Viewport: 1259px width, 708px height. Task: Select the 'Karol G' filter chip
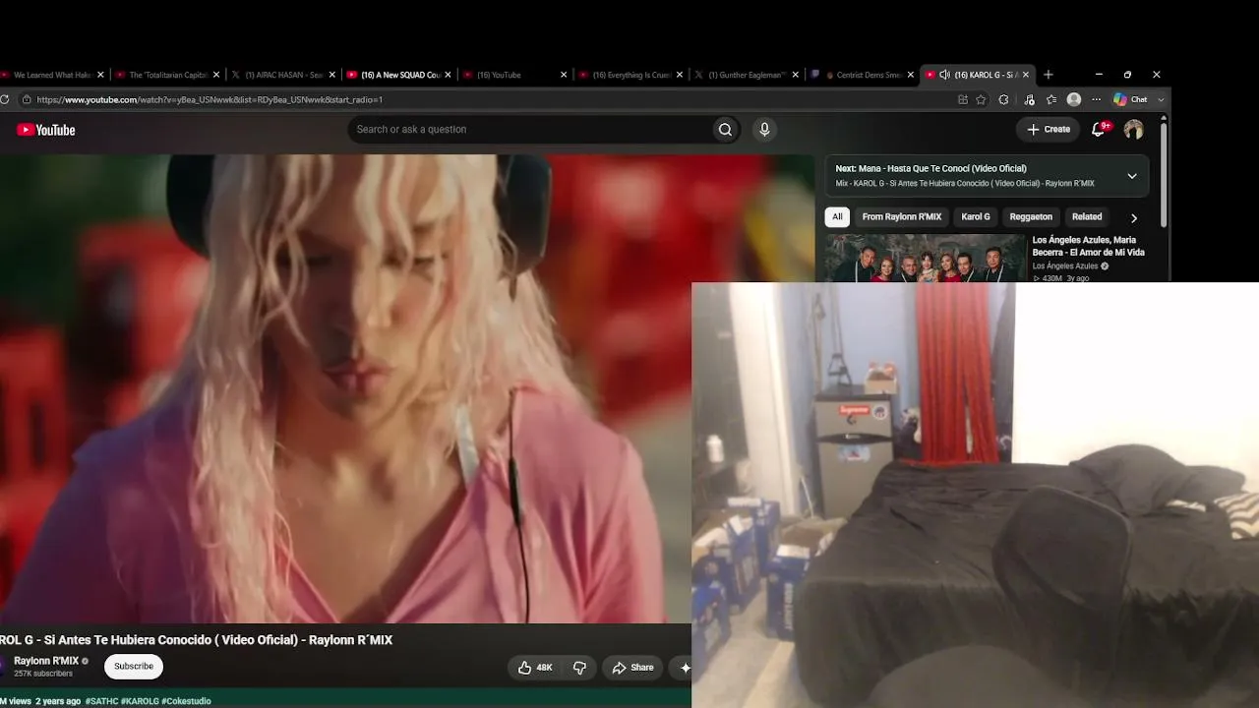point(976,216)
